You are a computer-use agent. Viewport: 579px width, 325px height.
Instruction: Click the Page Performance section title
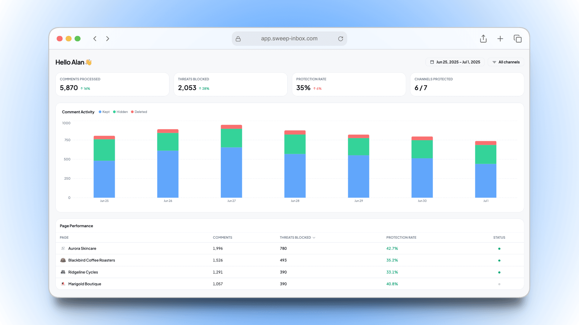[76, 226]
